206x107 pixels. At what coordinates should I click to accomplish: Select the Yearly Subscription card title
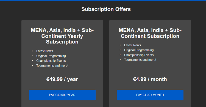tap(62, 36)
